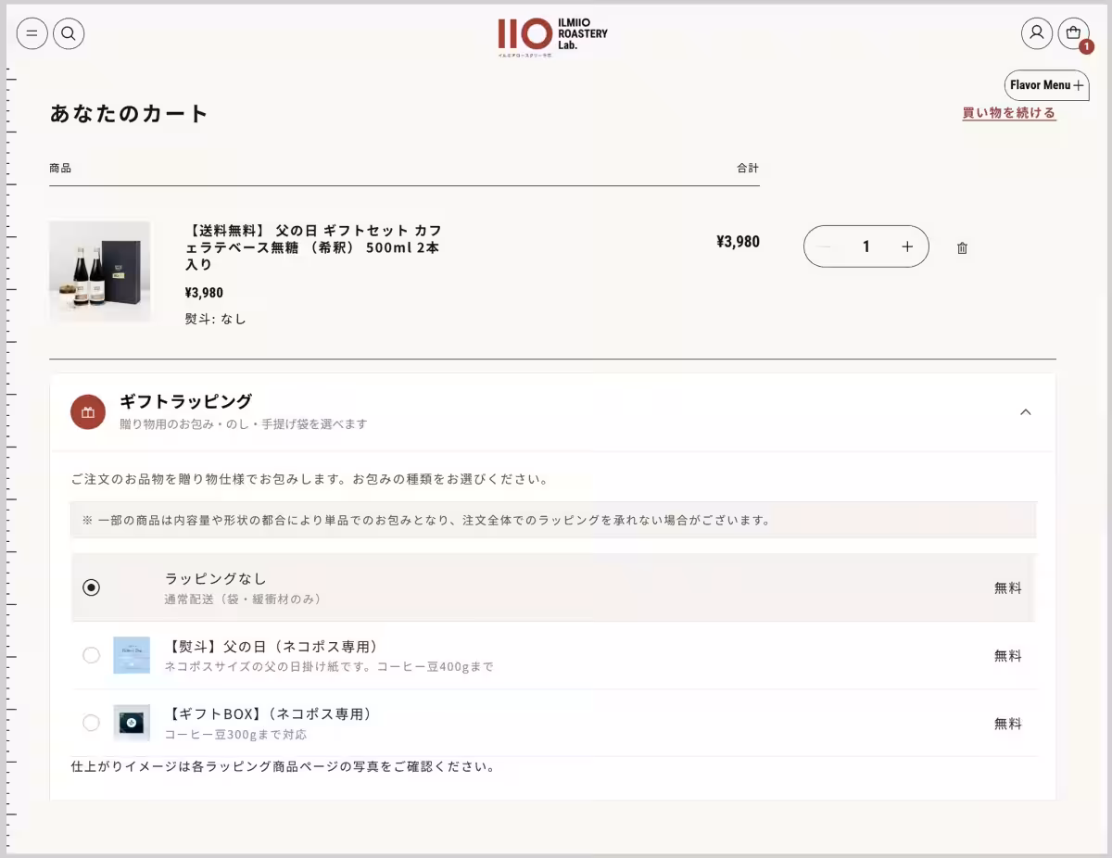Click the 仕上がりイメージ note text
The width and height of the screenshot is (1112, 858).
pos(284,766)
